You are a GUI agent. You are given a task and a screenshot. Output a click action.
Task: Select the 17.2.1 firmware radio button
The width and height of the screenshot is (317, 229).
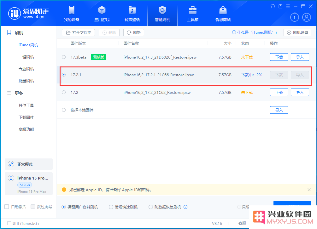64,75
